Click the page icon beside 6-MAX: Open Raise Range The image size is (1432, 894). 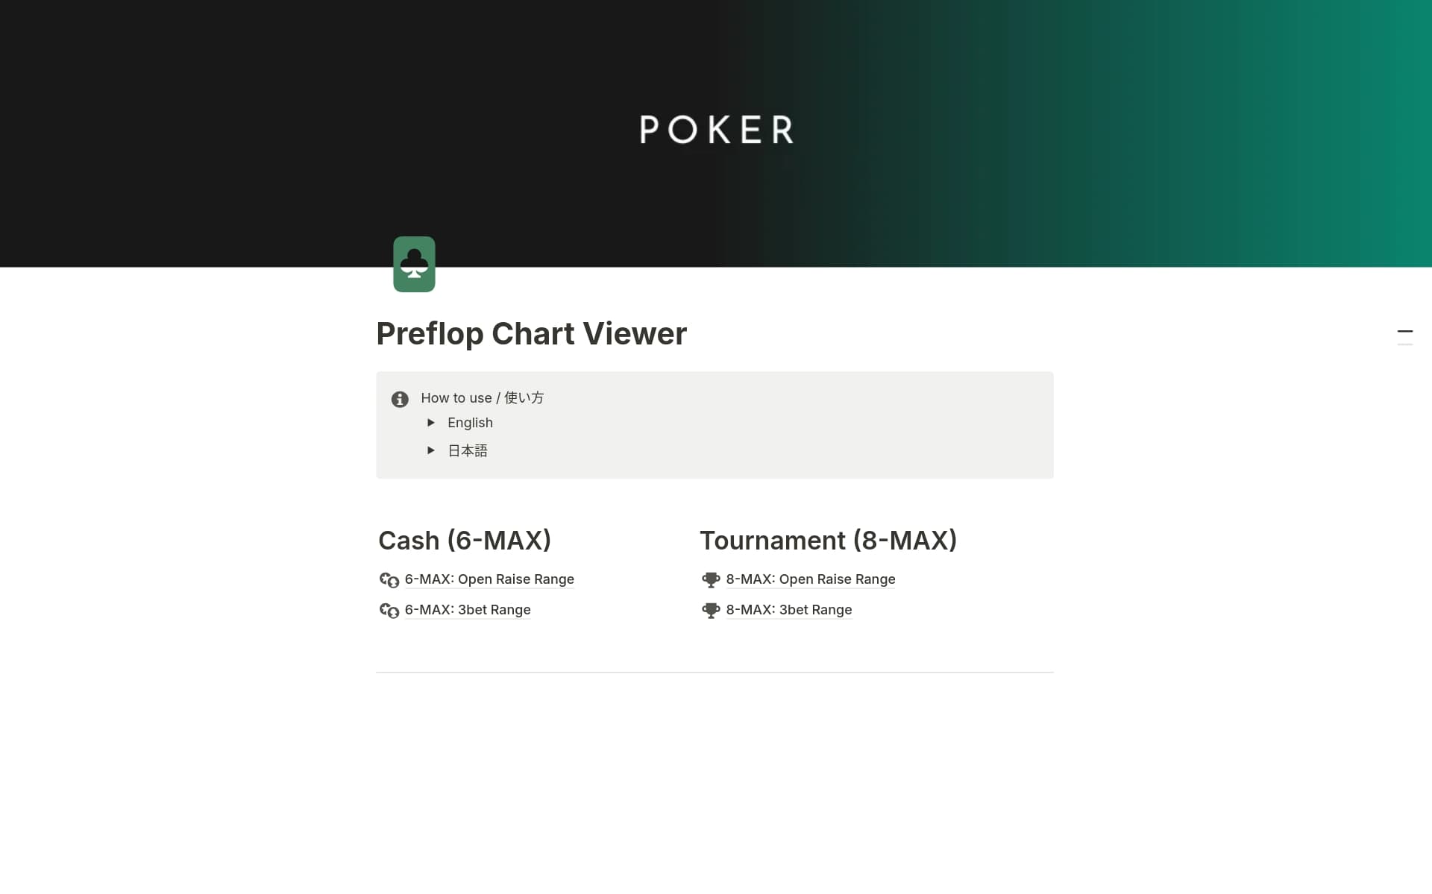pos(389,580)
